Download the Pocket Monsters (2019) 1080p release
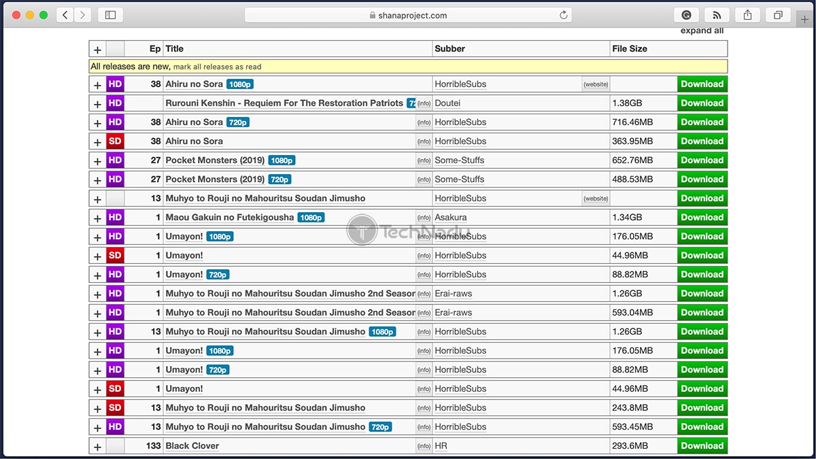 point(702,160)
